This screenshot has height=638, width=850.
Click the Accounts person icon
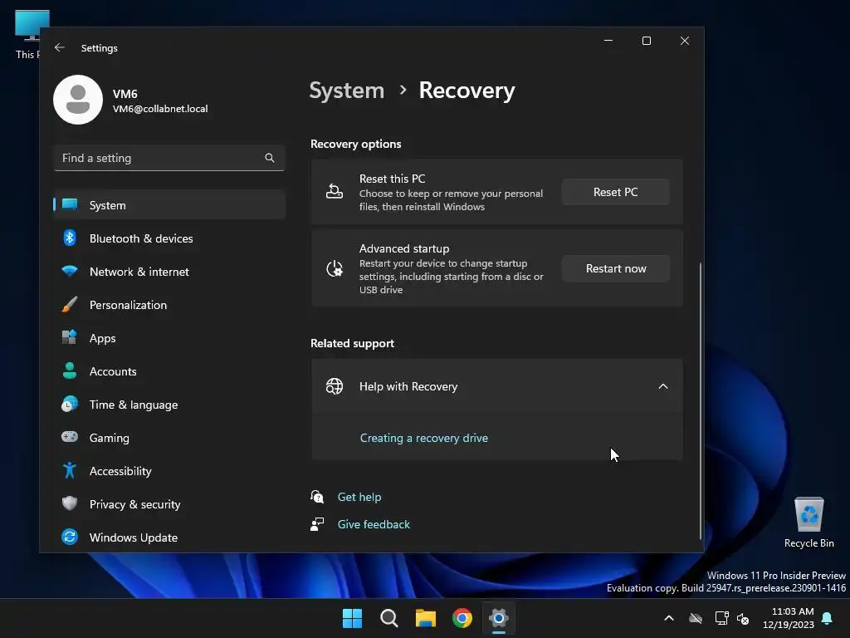click(x=70, y=371)
